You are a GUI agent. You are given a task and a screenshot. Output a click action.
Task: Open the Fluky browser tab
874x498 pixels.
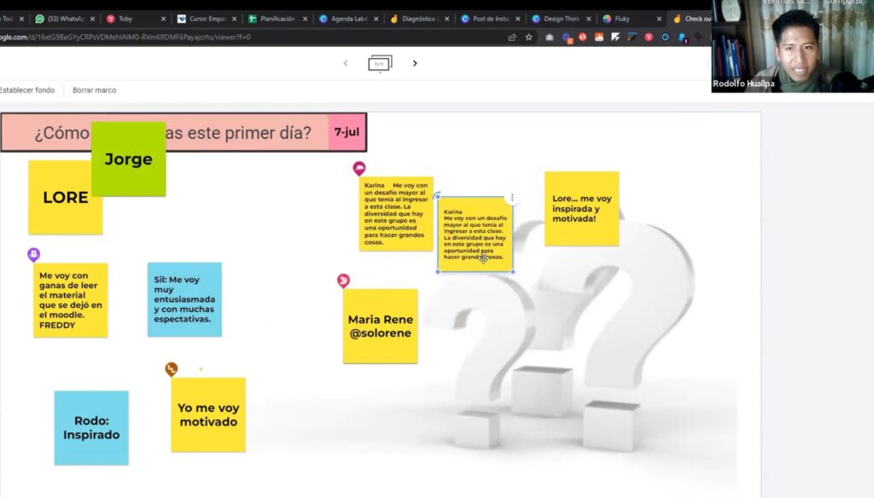click(627, 19)
